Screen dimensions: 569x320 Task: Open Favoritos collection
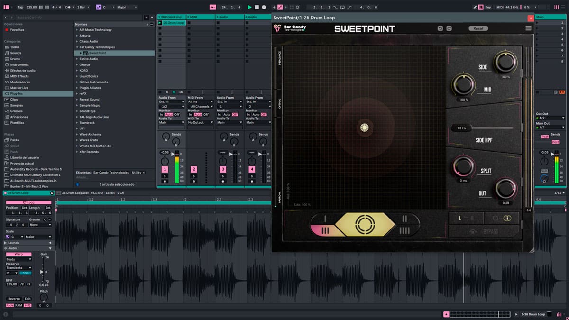[x=17, y=30]
